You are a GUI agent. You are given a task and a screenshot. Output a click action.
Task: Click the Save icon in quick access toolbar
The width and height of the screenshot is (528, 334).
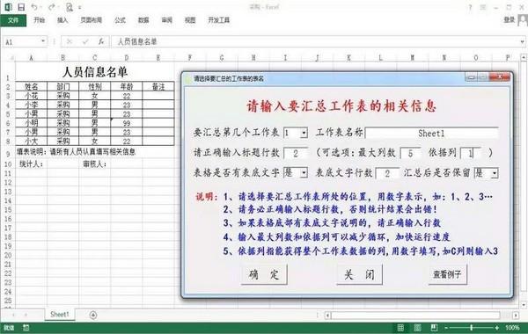tap(21, 7)
